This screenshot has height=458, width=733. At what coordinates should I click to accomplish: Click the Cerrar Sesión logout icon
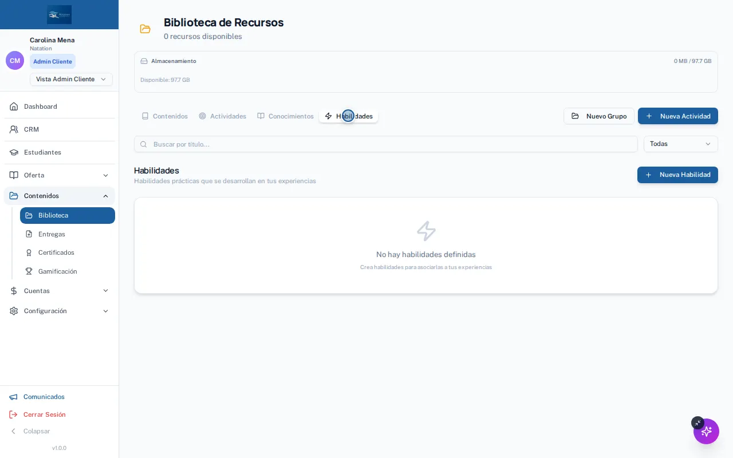tap(13, 414)
